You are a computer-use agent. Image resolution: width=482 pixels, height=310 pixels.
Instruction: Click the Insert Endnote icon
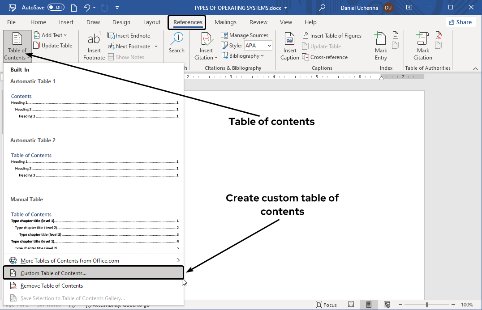129,35
